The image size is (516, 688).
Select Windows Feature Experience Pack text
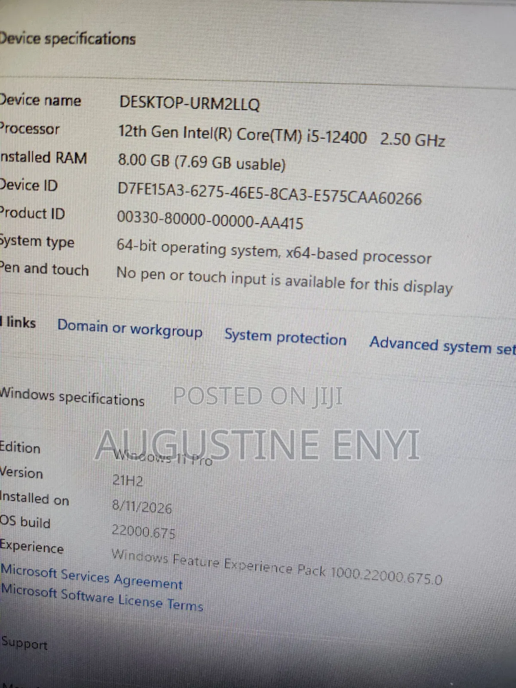click(276, 566)
